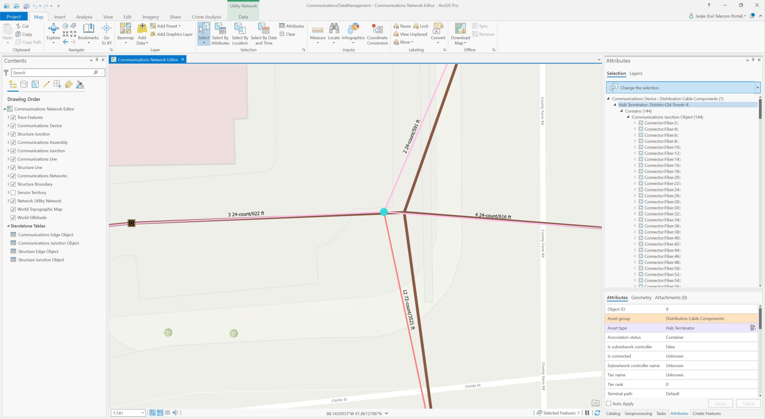
Task: Open Select By Location
Action: 240,34
